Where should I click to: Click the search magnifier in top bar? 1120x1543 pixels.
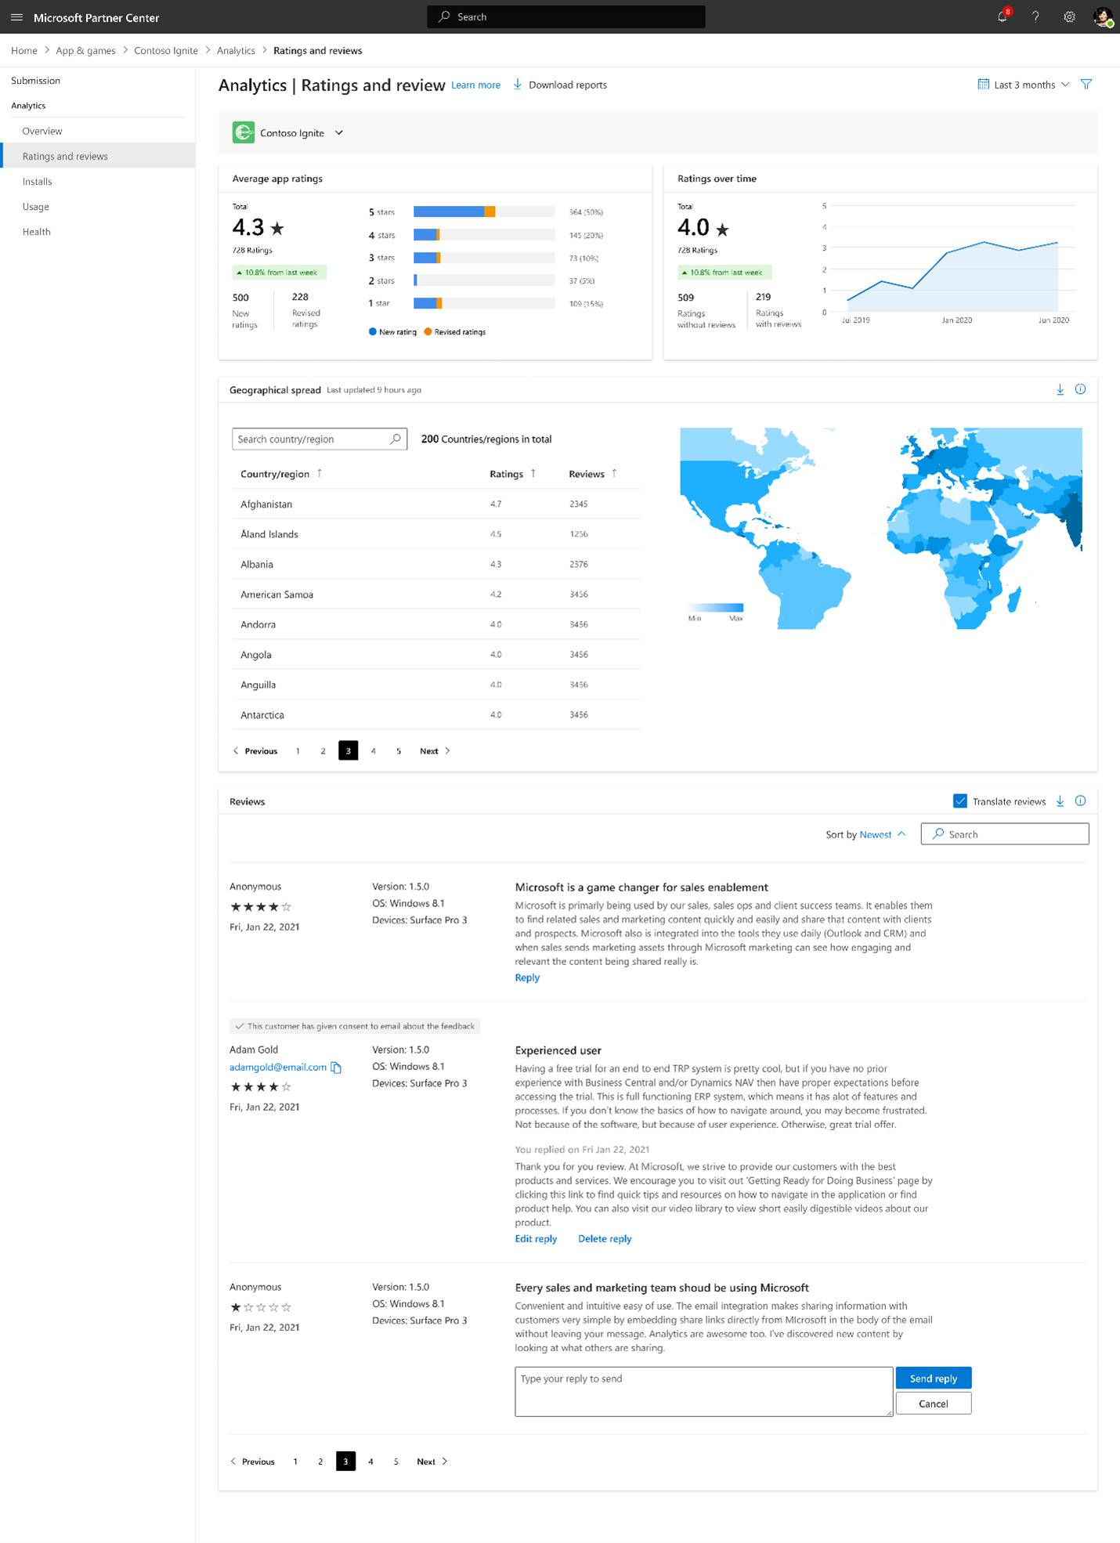(x=444, y=16)
